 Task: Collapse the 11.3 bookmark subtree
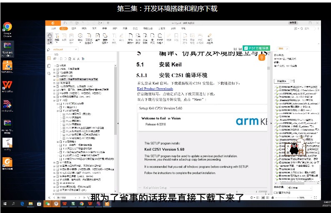coord(58,111)
